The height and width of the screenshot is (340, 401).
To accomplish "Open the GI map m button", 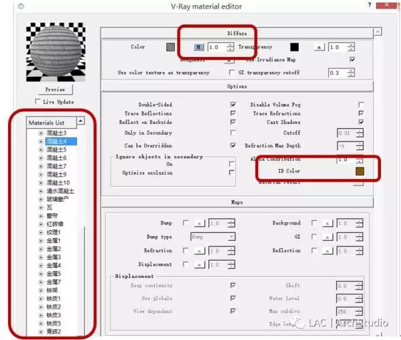I will click(x=328, y=237).
